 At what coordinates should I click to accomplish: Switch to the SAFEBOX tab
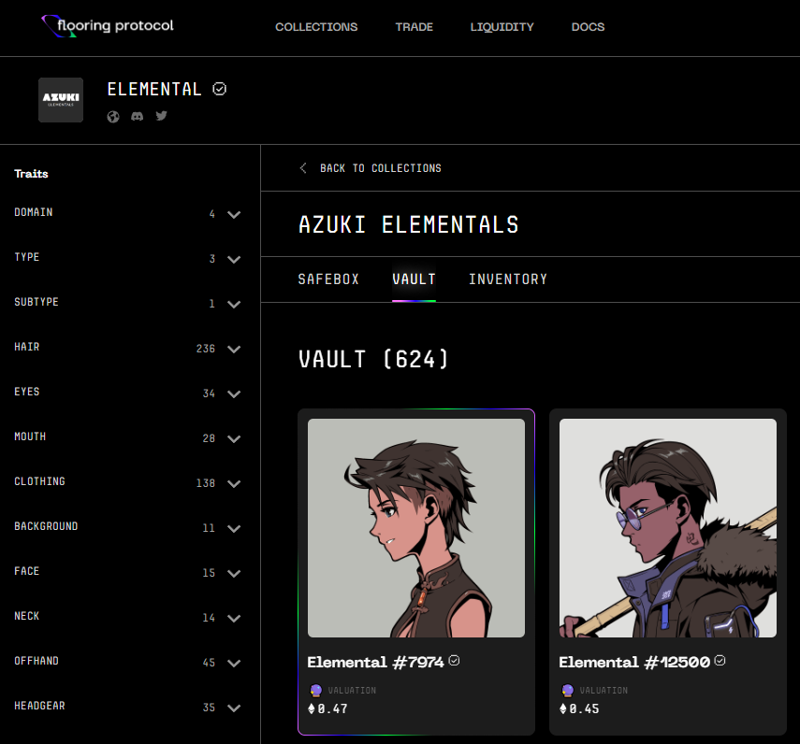point(328,279)
